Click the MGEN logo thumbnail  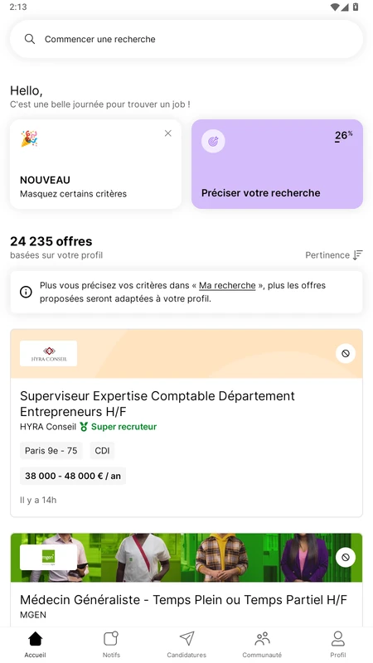coord(49,557)
